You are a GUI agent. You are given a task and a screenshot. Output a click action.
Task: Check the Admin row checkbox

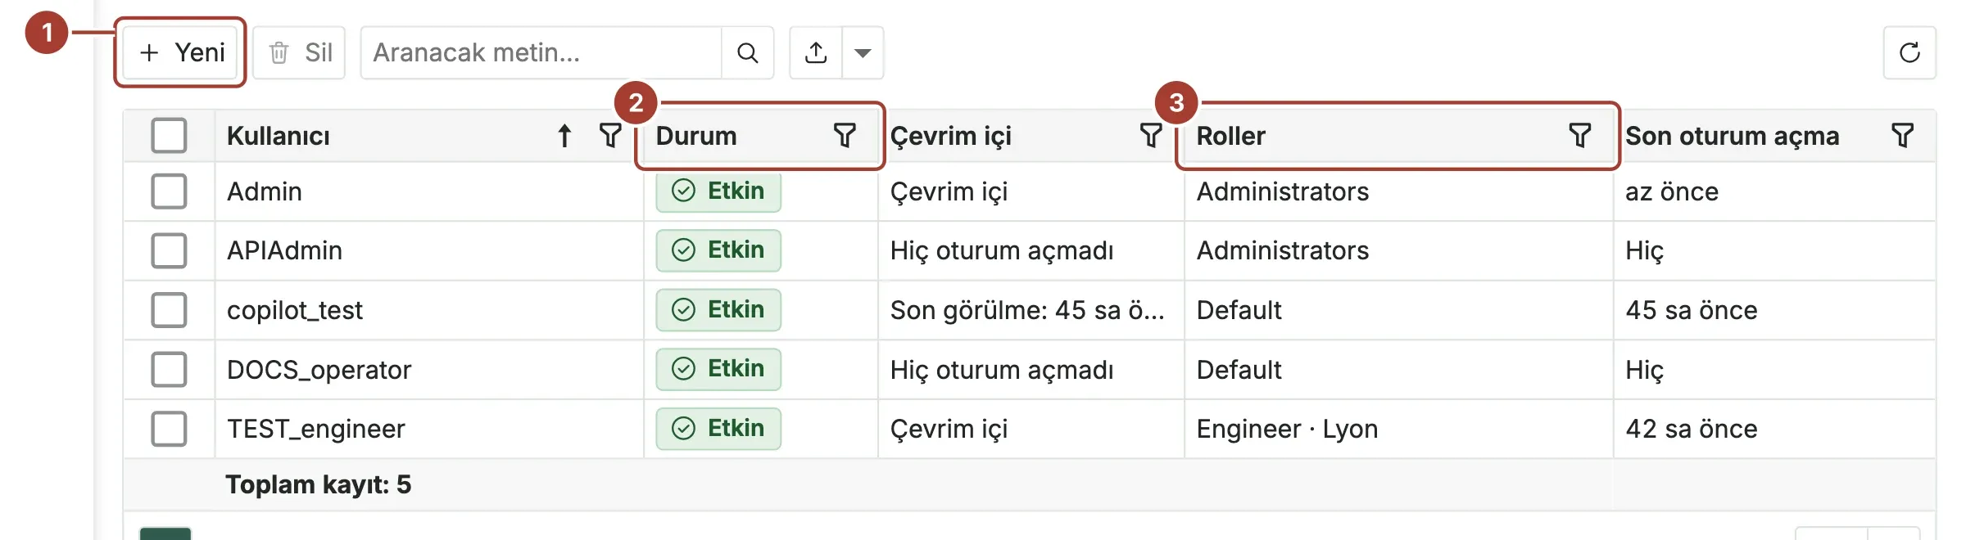(169, 191)
